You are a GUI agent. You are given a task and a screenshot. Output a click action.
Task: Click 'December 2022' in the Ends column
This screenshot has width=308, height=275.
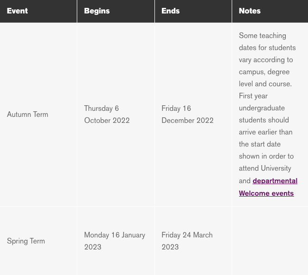(x=187, y=121)
